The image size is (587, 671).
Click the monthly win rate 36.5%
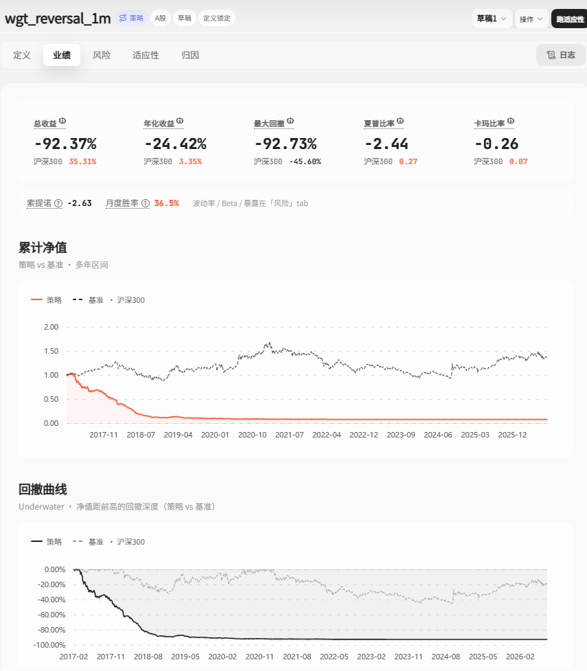click(166, 203)
